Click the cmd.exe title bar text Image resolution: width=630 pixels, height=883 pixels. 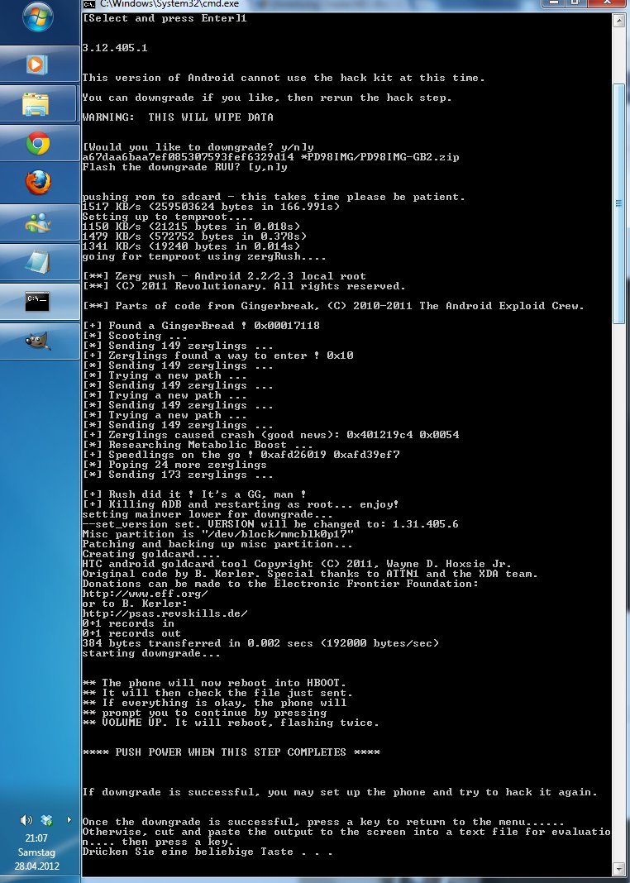pyautogui.click(x=169, y=4)
